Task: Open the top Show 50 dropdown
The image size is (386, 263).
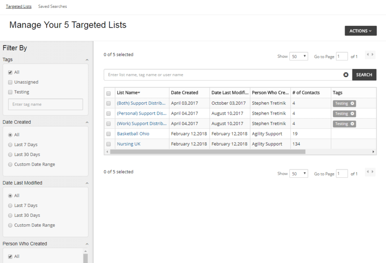Action: click(298, 56)
